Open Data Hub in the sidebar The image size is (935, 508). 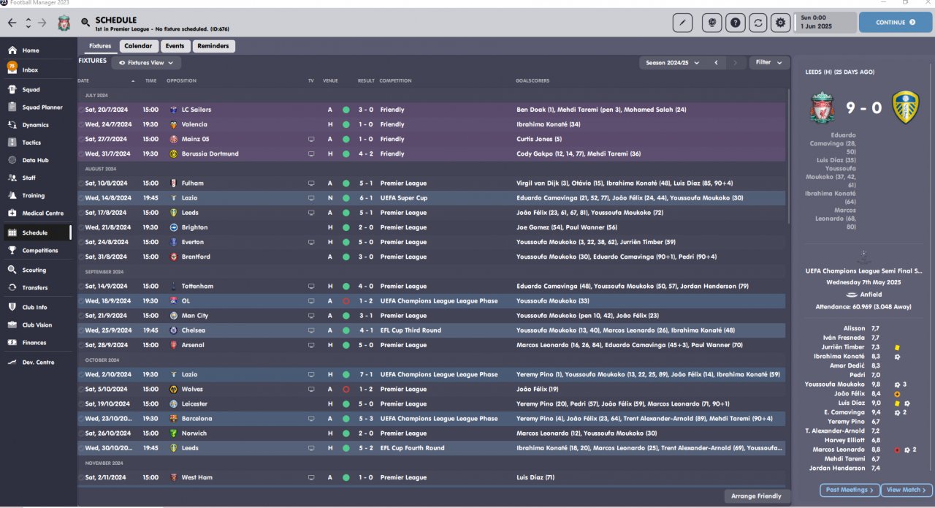coord(35,160)
